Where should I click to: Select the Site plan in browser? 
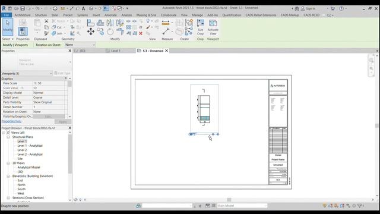pyautogui.click(x=20, y=159)
